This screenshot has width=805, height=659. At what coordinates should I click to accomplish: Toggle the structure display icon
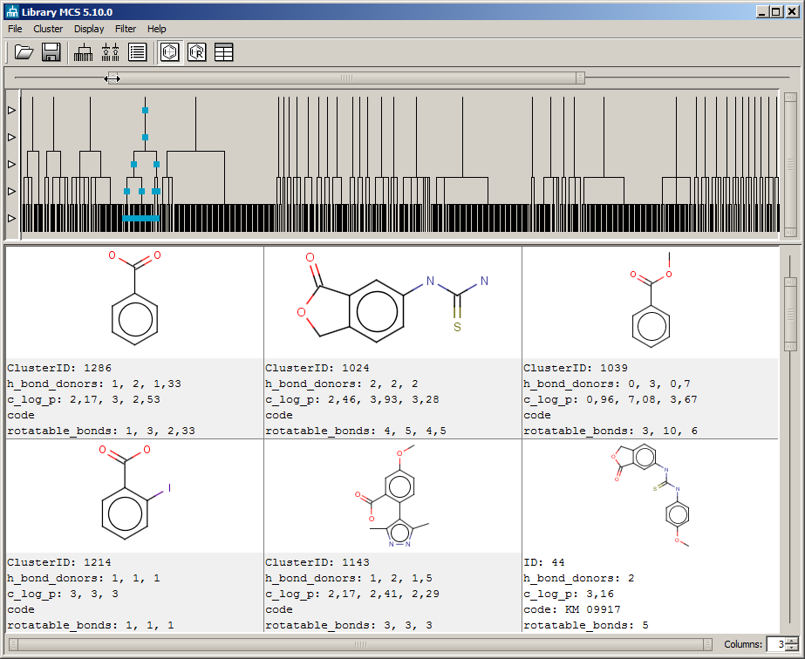(x=169, y=52)
